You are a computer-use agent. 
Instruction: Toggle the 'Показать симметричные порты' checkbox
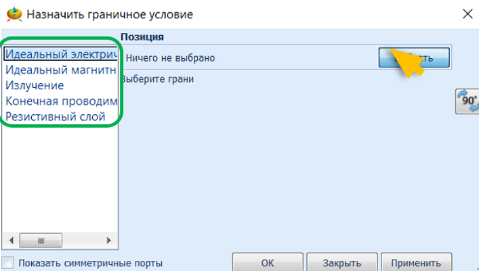8,263
